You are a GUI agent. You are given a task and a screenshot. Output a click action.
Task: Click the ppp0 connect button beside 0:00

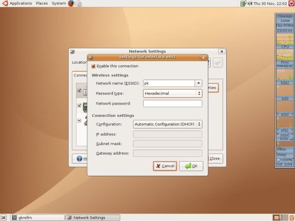click(x=291, y=139)
